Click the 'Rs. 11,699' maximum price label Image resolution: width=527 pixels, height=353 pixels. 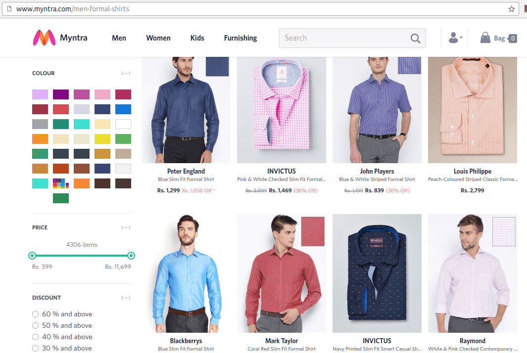pos(118,266)
